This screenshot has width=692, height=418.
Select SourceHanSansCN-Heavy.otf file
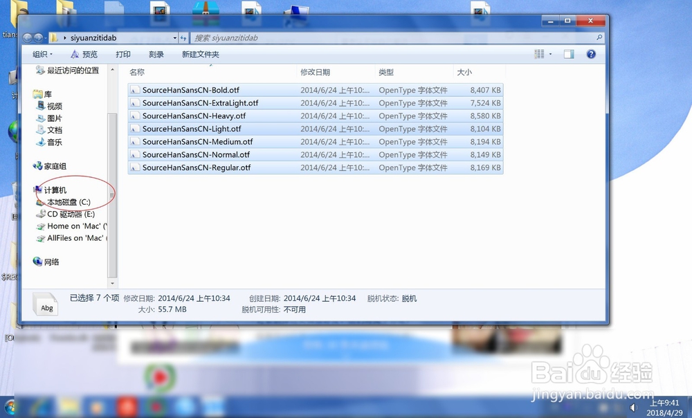pyautogui.click(x=316, y=116)
